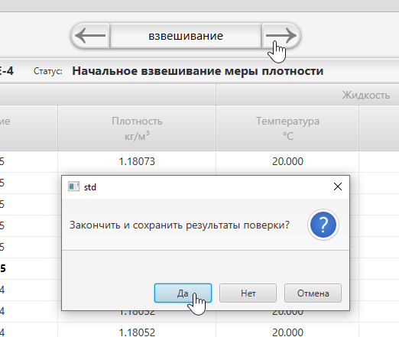Image resolution: width=399 pixels, height=337 pixels.
Task: Click the 'Отмена' button
Action: [313, 293]
